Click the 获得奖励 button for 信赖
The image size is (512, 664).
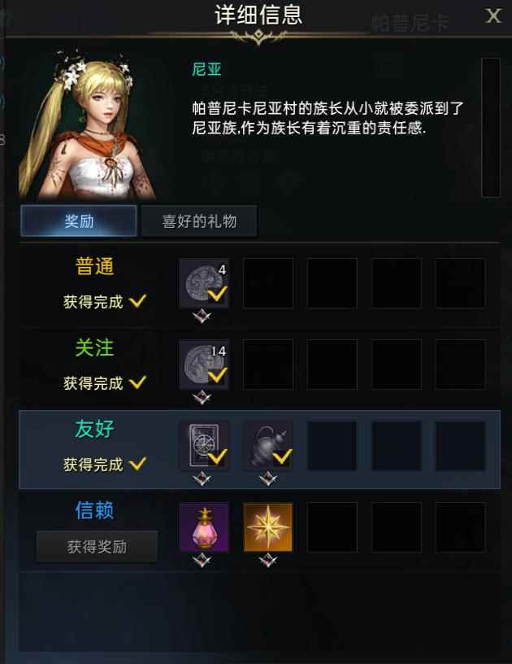click(97, 546)
